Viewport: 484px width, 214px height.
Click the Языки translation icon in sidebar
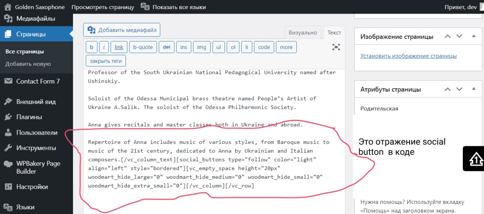8,207
